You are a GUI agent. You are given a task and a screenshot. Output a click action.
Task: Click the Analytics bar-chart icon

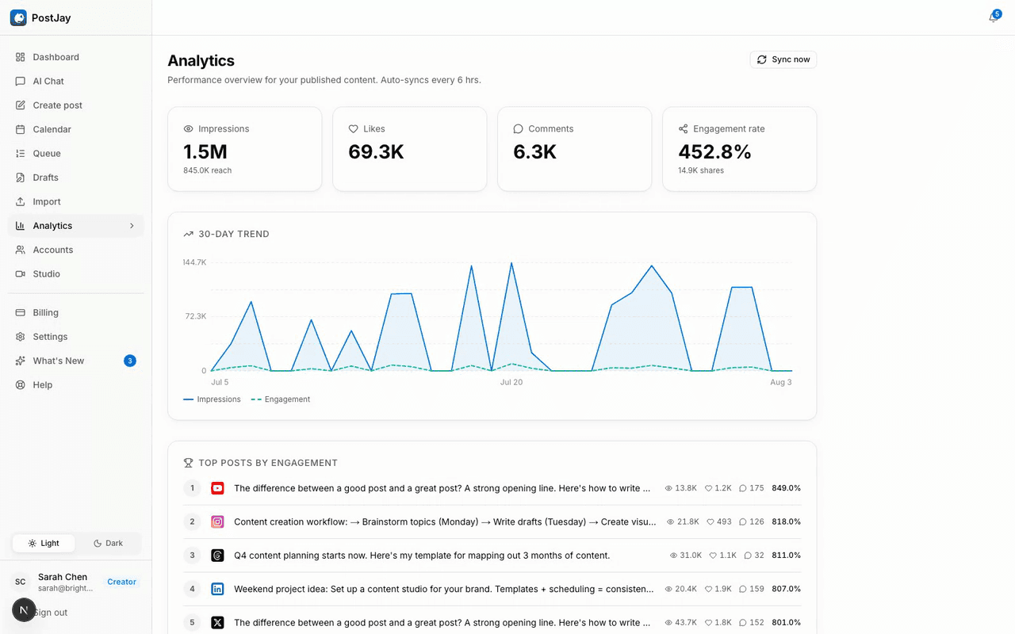pyautogui.click(x=21, y=226)
